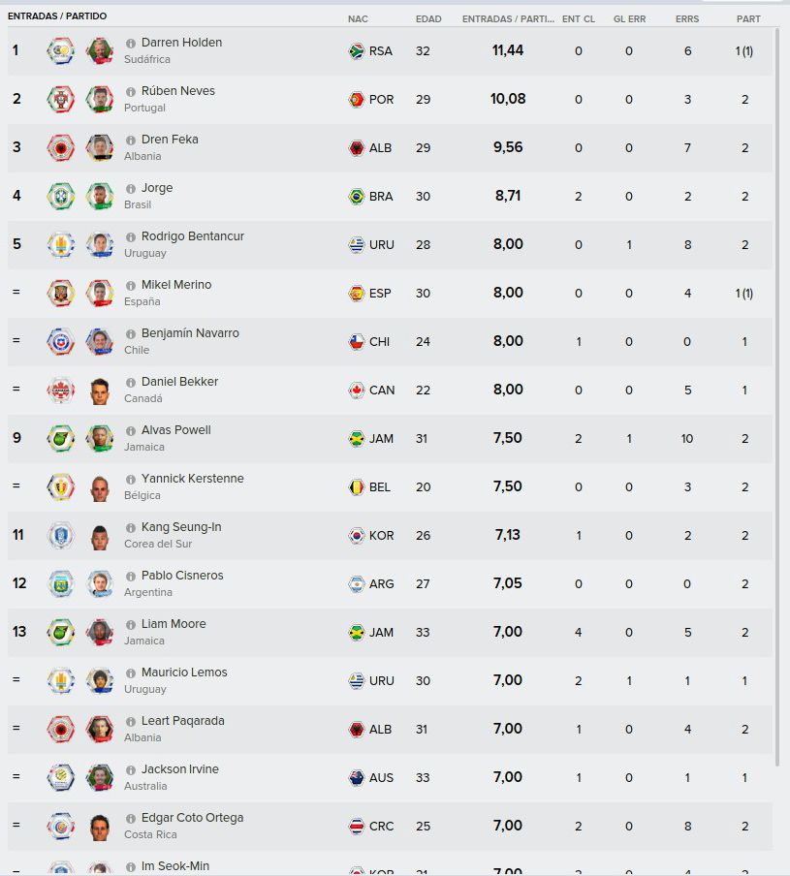This screenshot has height=876, width=790.
Task: Click Liam Moore's name
Action: pyautogui.click(x=174, y=623)
